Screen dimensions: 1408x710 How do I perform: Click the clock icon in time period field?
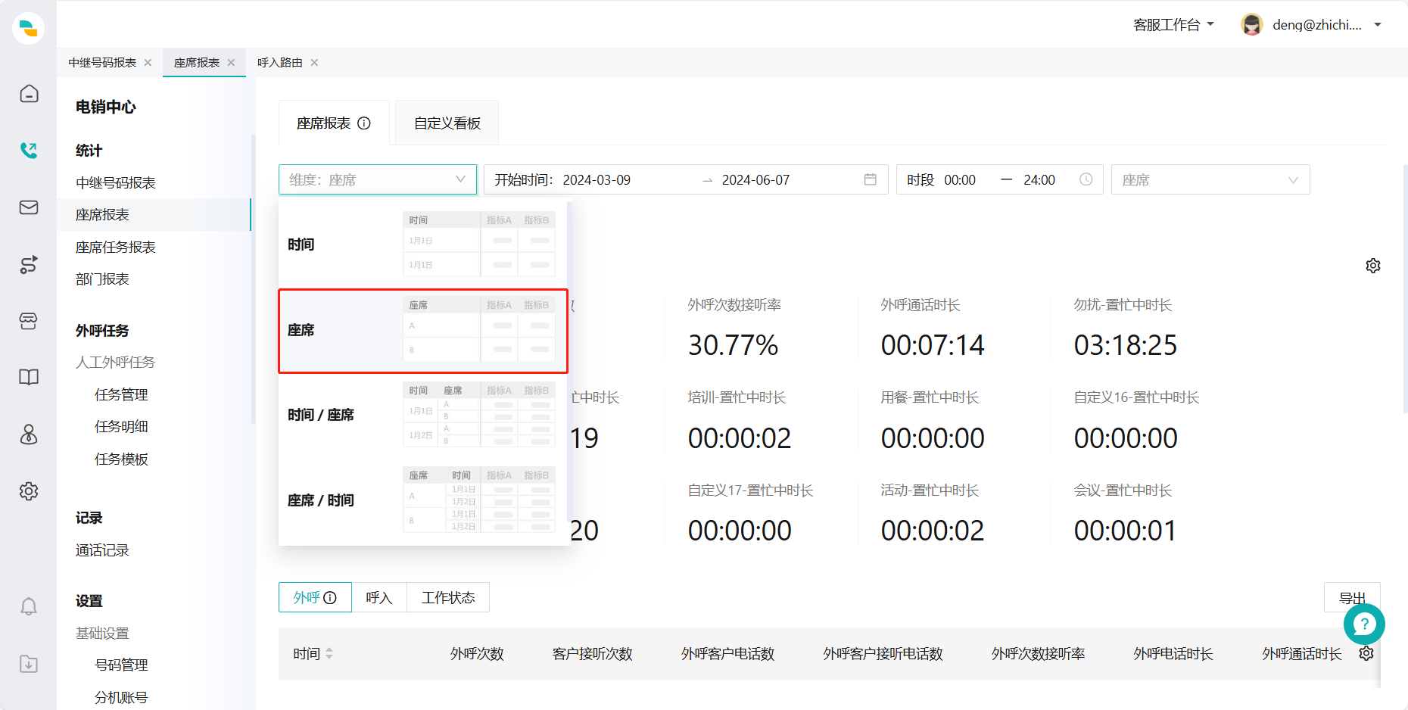click(1086, 179)
